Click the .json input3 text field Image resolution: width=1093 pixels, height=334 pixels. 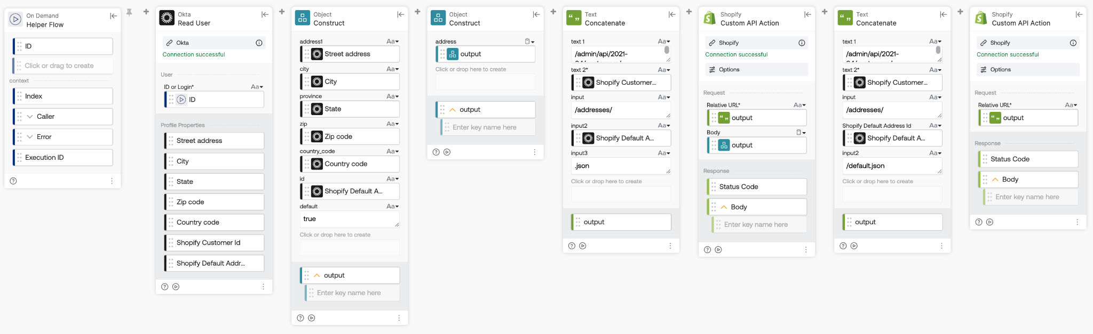click(x=621, y=166)
